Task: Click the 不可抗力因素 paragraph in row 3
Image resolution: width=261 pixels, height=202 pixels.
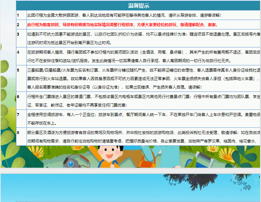Action: pyautogui.click(x=143, y=38)
